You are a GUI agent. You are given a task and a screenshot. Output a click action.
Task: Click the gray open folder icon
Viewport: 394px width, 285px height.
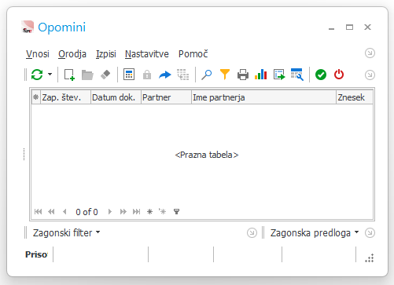point(87,75)
